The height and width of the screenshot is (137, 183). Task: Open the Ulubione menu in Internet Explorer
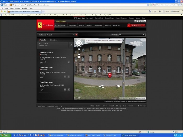click(17, 8)
